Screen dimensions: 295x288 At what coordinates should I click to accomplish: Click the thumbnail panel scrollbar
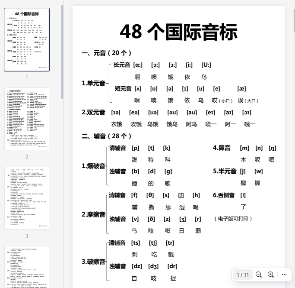click(62, 52)
